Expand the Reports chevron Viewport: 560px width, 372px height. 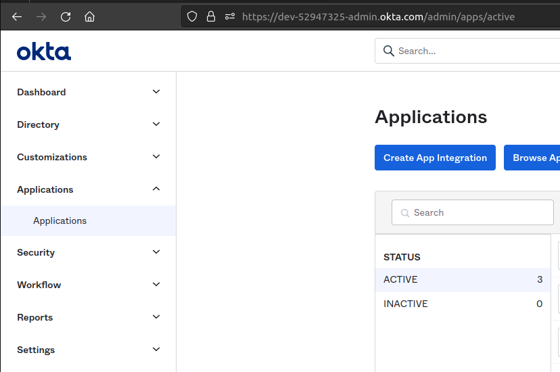[156, 317]
